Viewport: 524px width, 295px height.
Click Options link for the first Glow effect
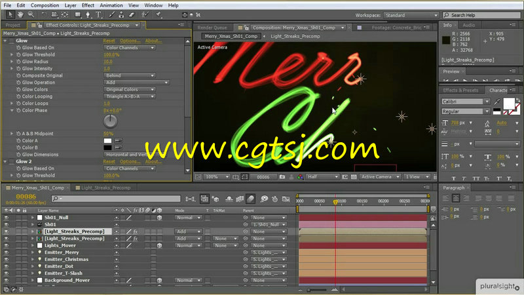130,41
